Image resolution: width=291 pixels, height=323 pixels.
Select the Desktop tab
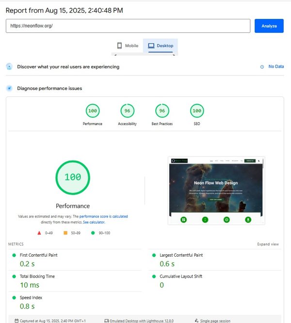pyautogui.click(x=161, y=46)
